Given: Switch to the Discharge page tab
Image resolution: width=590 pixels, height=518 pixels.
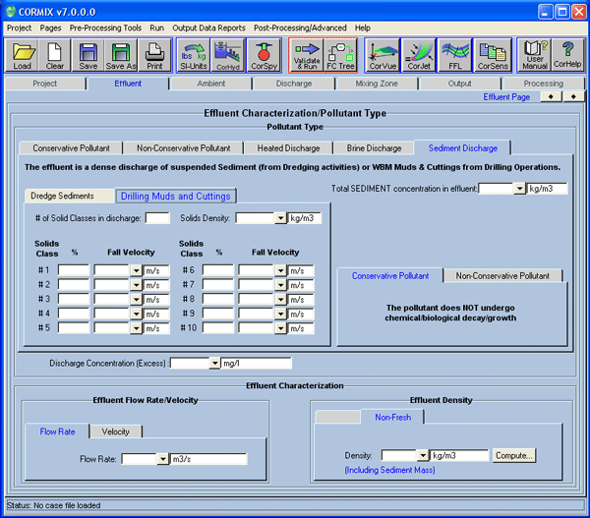Looking at the screenshot, I should tap(294, 84).
